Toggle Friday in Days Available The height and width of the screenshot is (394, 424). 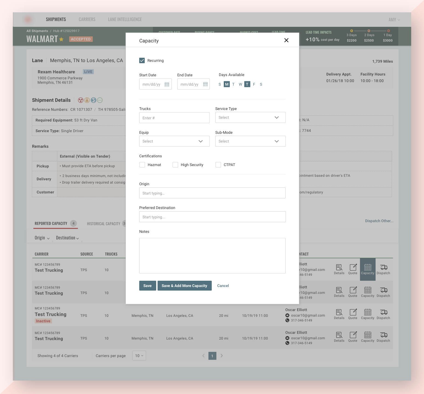(254, 84)
